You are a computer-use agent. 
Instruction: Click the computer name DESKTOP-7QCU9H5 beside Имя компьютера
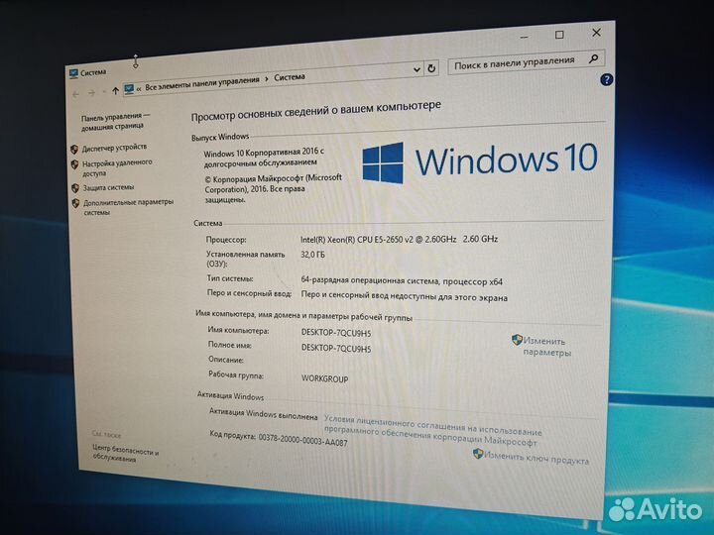pyautogui.click(x=336, y=333)
